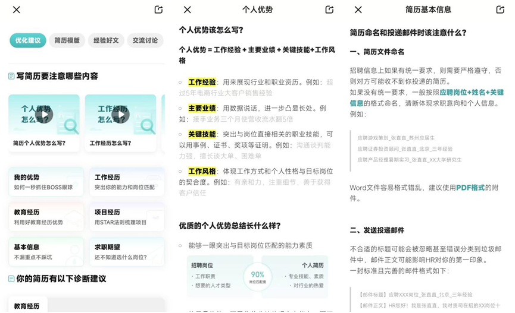Play the 个人优势怎么写 video
Viewport: 515px width, 313px height.
click(44, 115)
